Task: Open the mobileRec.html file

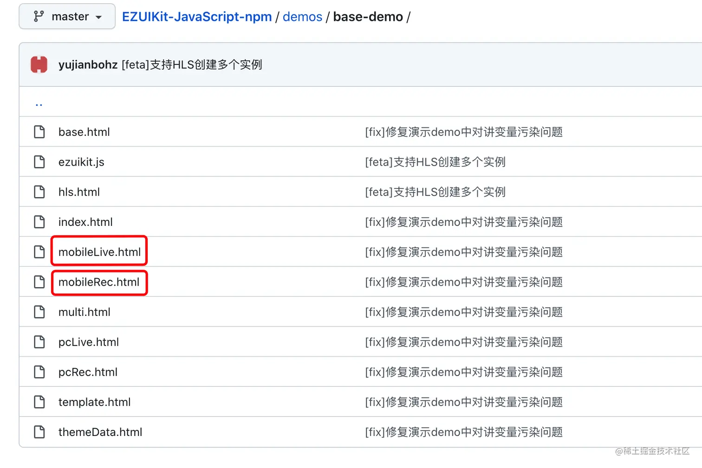Action: point(99,282)
